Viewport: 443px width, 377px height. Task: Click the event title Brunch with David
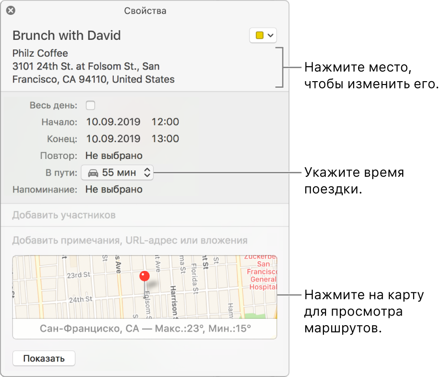tap(66, 36)
